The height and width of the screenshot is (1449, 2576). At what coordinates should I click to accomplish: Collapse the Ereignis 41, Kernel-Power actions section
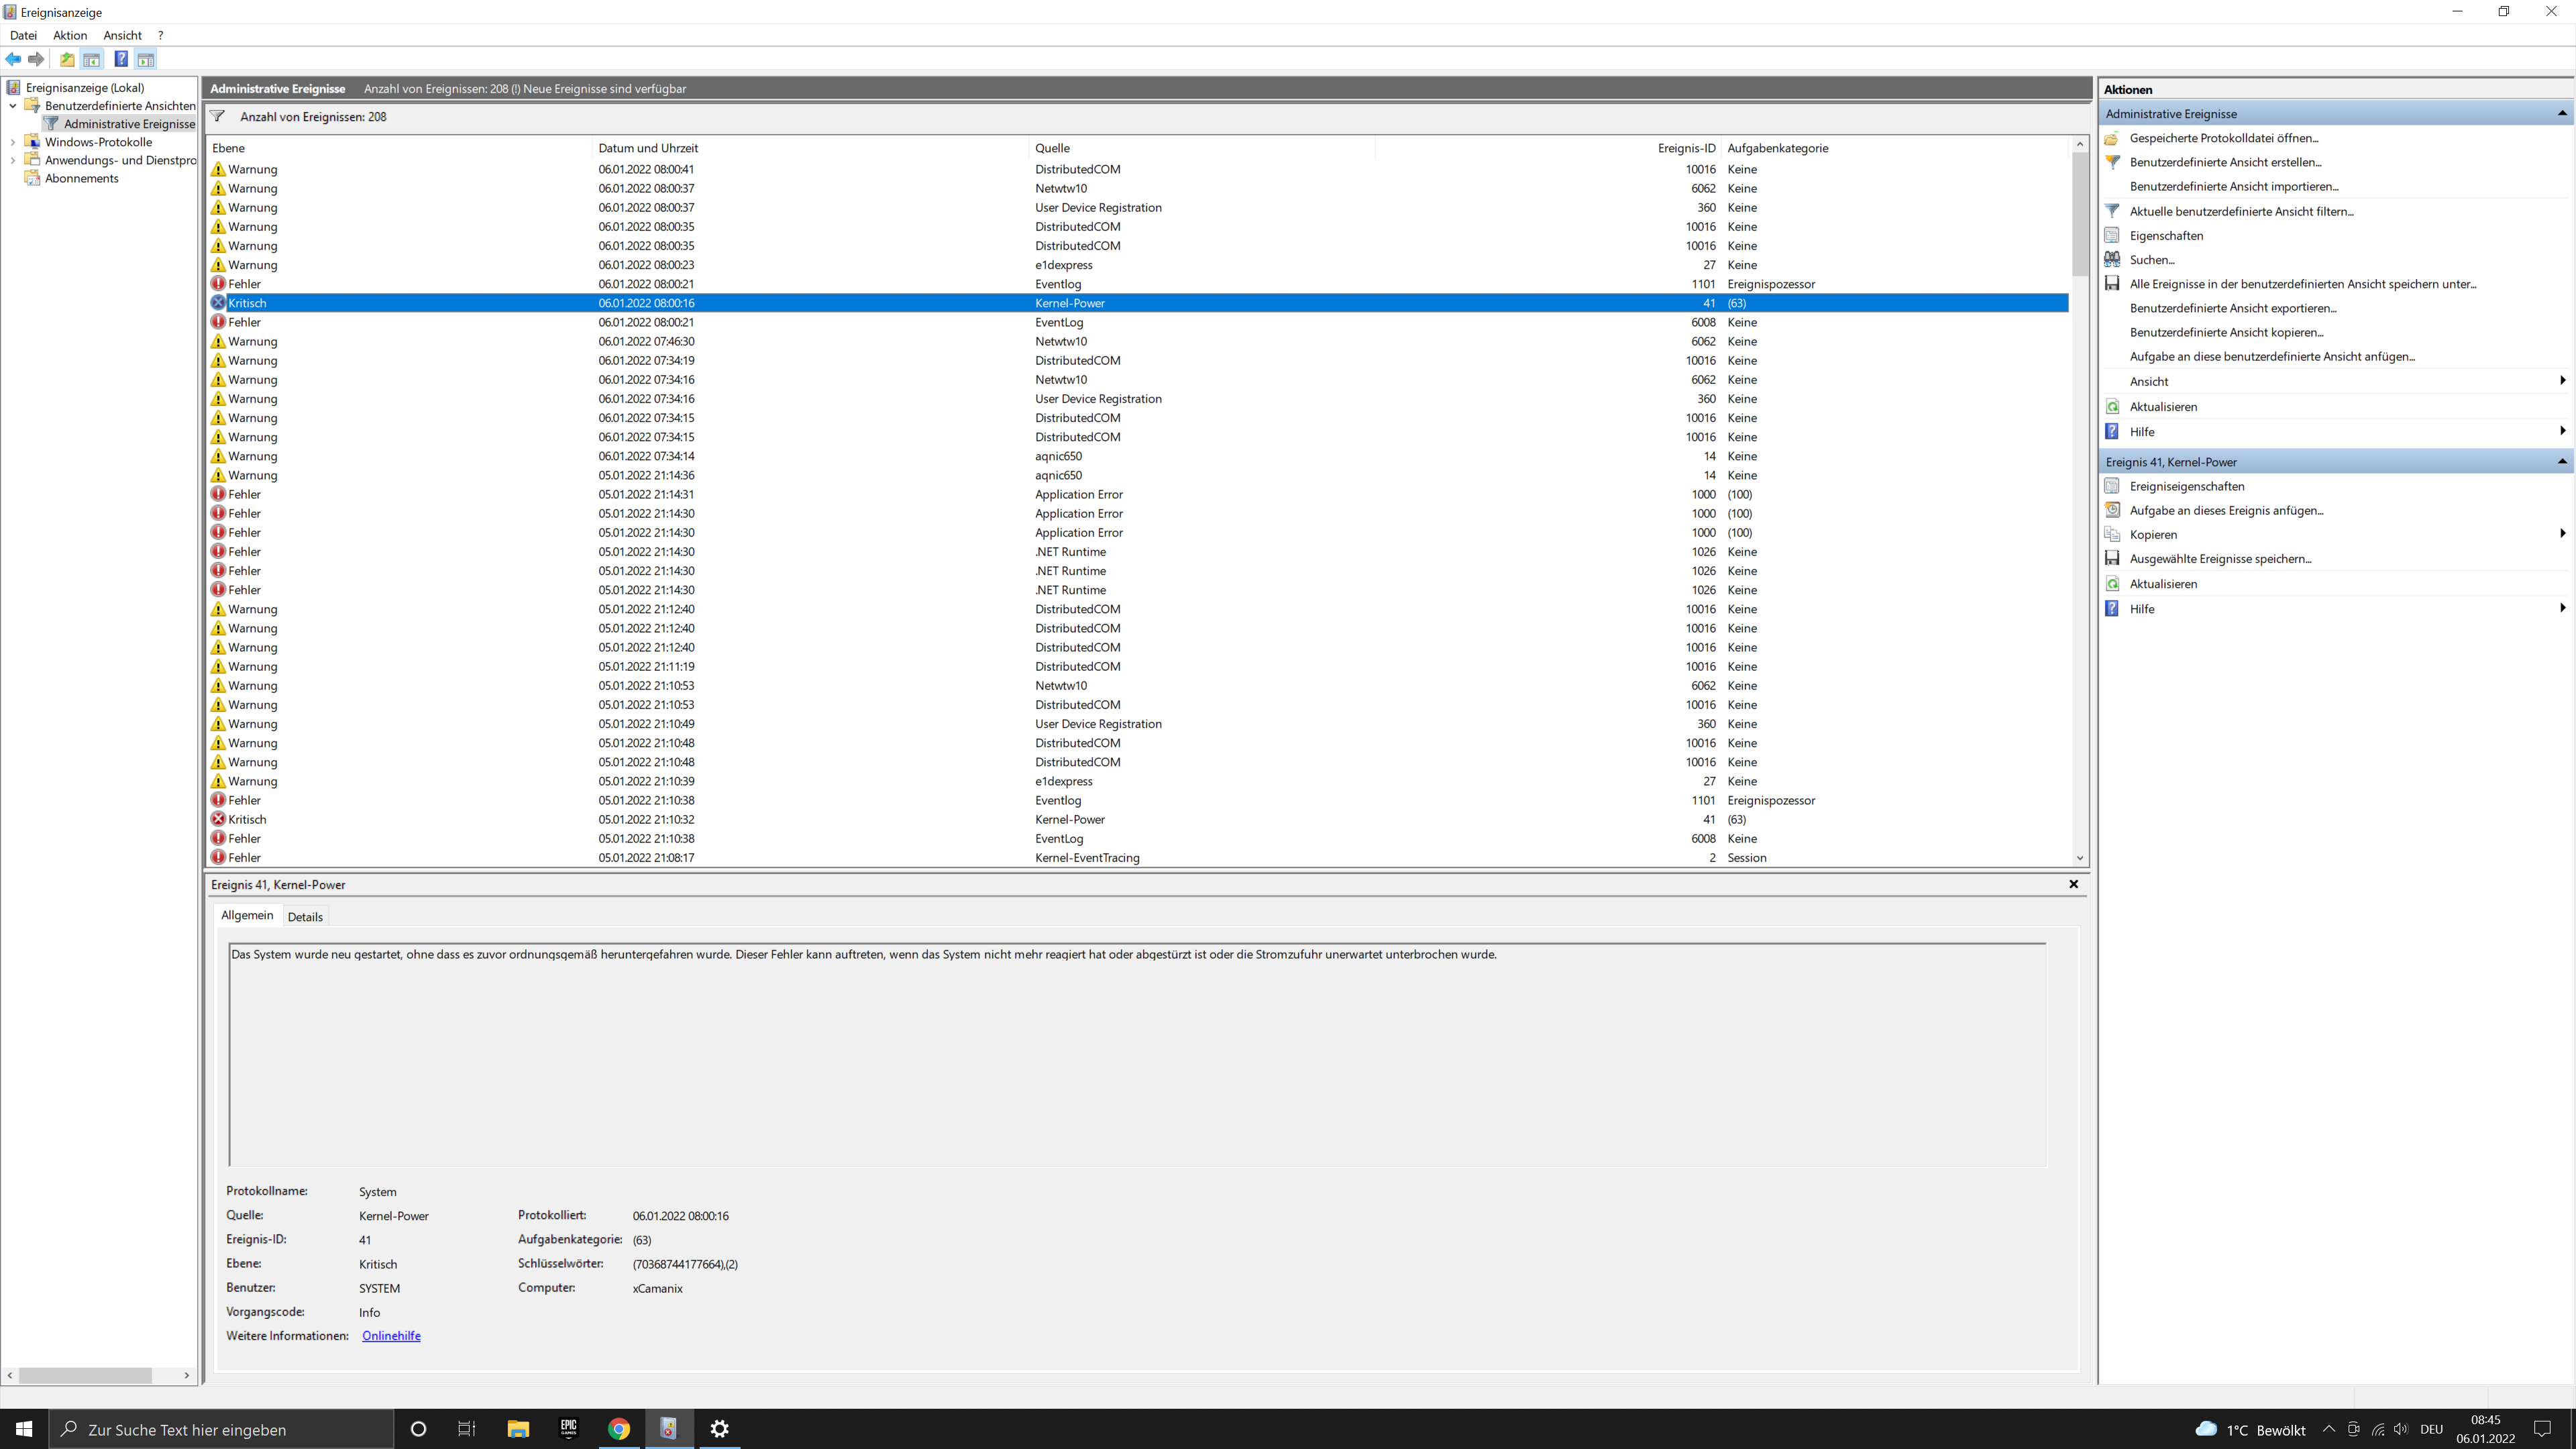2562,462
